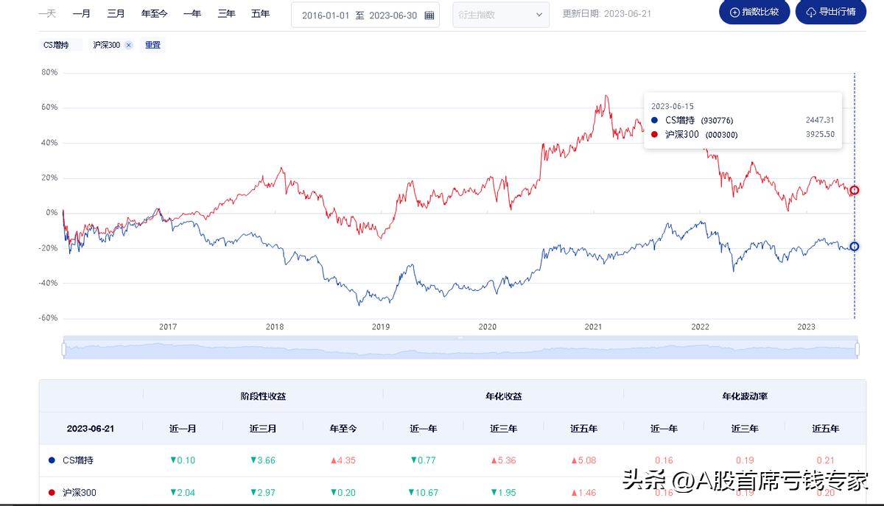Select the 五年 time range tab
Viewport: 884px width, 506px height.
(x=260, y=13)
